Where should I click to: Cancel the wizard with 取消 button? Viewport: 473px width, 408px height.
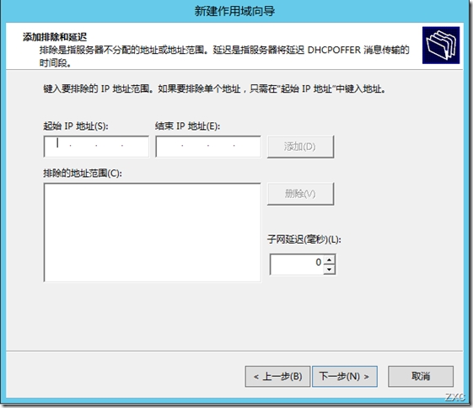tap(421, 376)
